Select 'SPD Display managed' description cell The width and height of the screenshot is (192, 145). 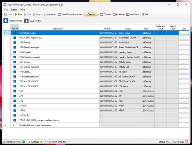tap(59, 48)
